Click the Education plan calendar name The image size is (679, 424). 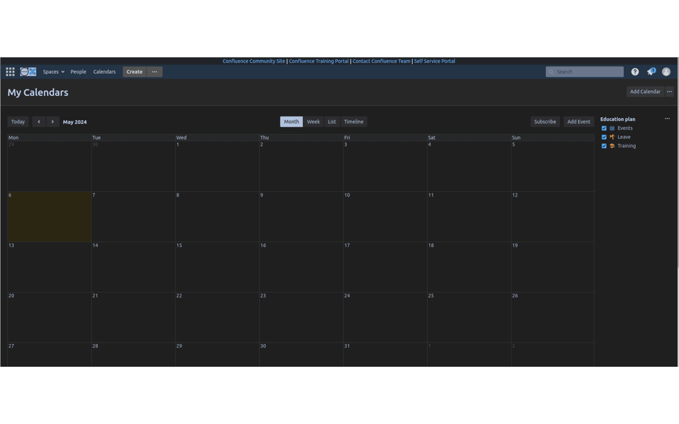click(617, 119)
